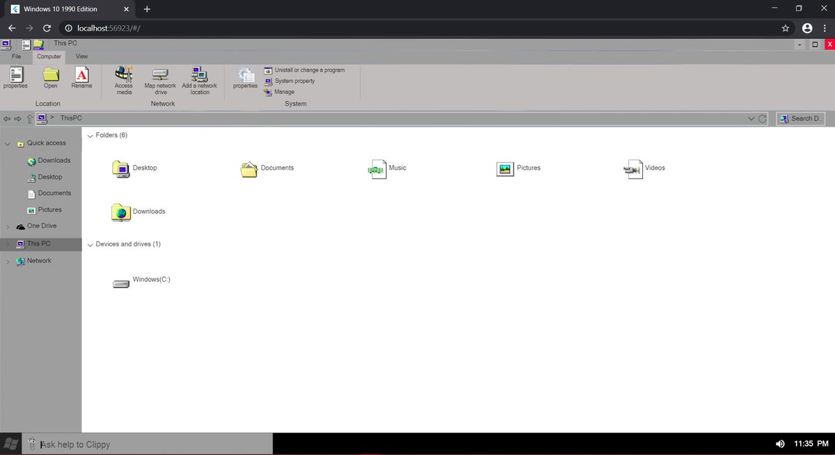Click the taskbar clock 11:35 PM

coord(811,444)
